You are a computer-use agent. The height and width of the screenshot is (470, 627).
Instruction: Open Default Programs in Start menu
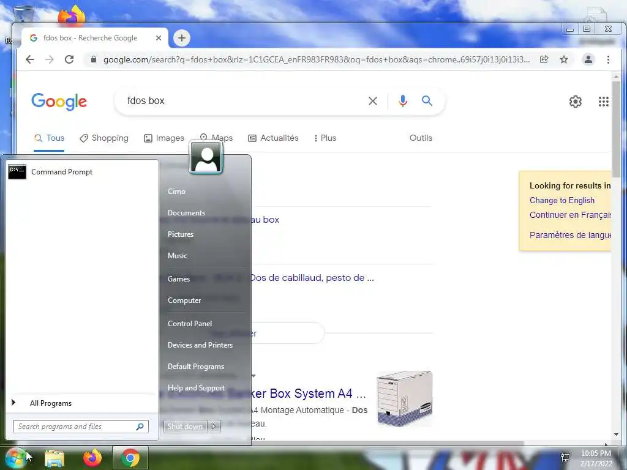coord(196,367)
